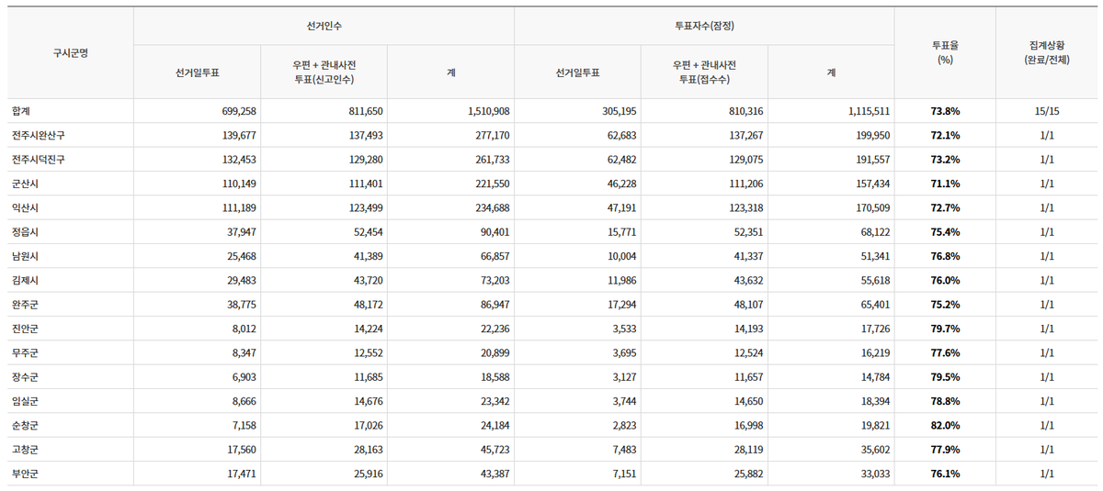
Task: Select the 김제시 row label
Action: [26, 280]
